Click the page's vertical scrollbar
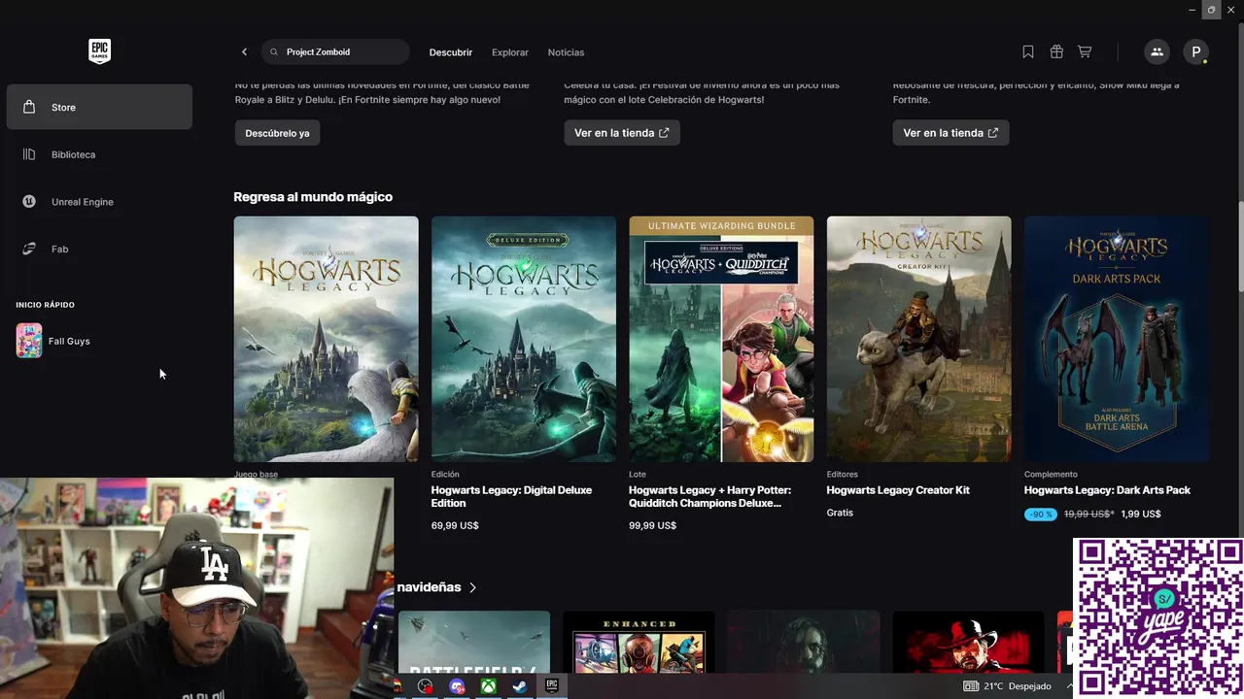Screen dimensions: 1244x699 tap(1240, 246)
